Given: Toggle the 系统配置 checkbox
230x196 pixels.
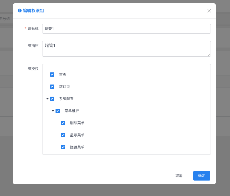Looking at the screenshot, I should pos(52,99).
